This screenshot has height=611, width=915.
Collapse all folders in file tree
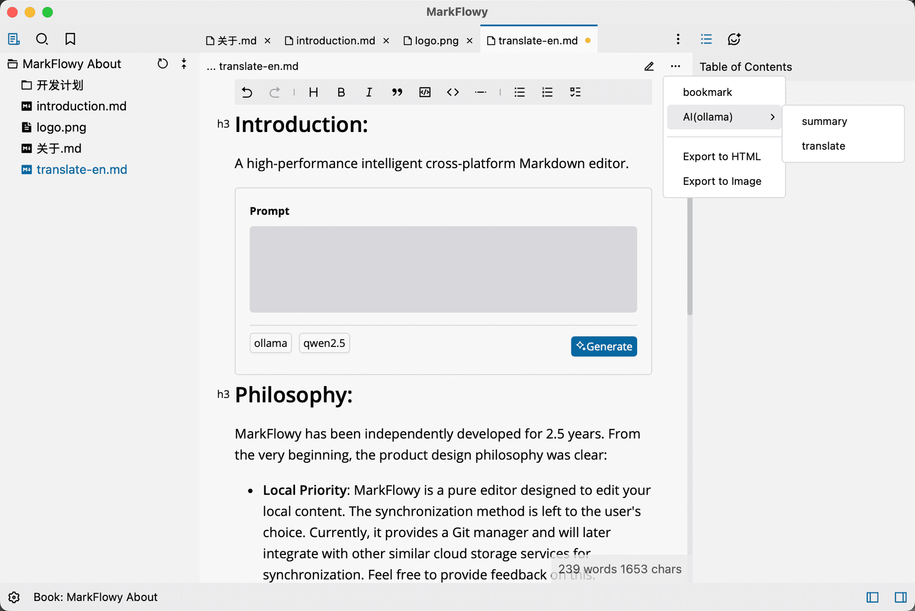click(184, 64)
